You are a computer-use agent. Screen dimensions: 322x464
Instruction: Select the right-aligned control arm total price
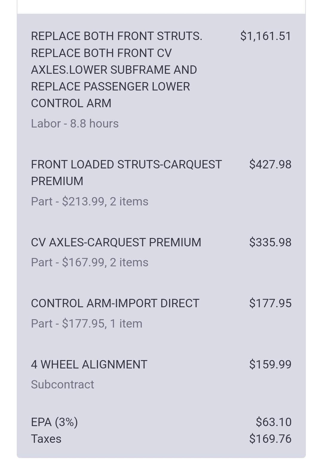pyautogui.click(x=270, y=303)
